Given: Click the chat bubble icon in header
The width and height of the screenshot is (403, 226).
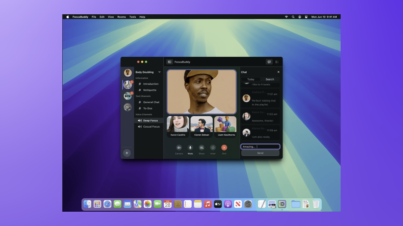Looking at the screenshot, I should (269, 62).
